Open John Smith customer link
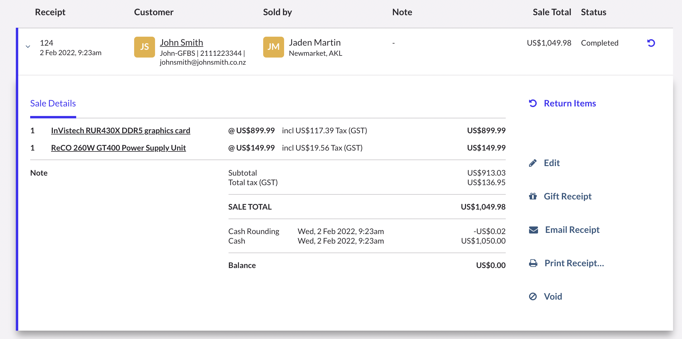682x339 pixels. click(x=181, y=43)
